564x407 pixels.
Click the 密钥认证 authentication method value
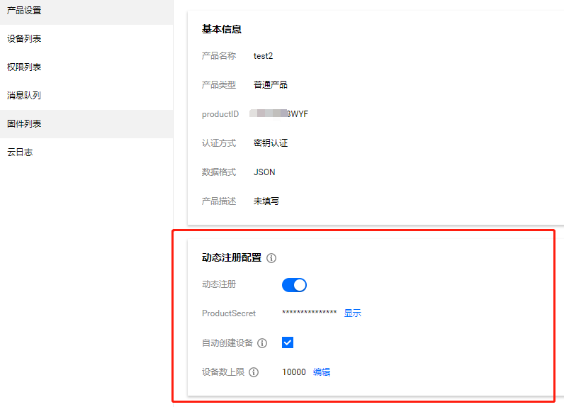[271, 143]
